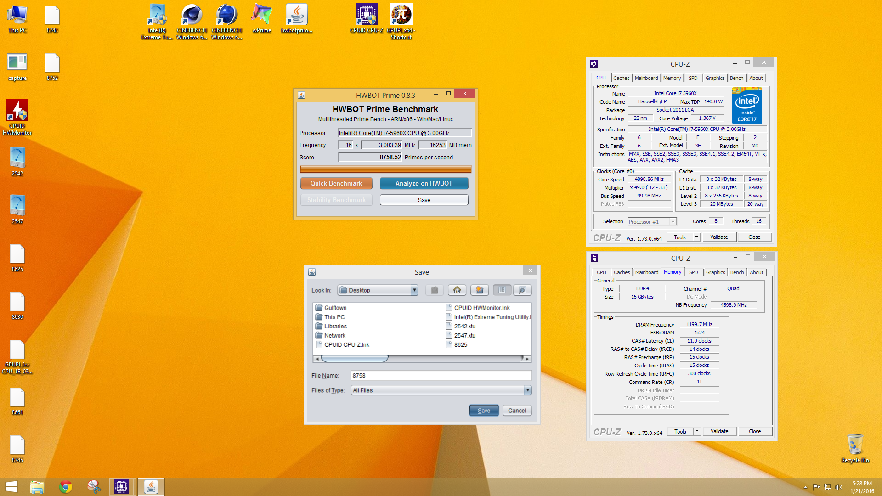This screenshot has width=882, height=496.
Task: Open Caches tab in the CPU-tab CPU-Z window
Action: (622, 78)
